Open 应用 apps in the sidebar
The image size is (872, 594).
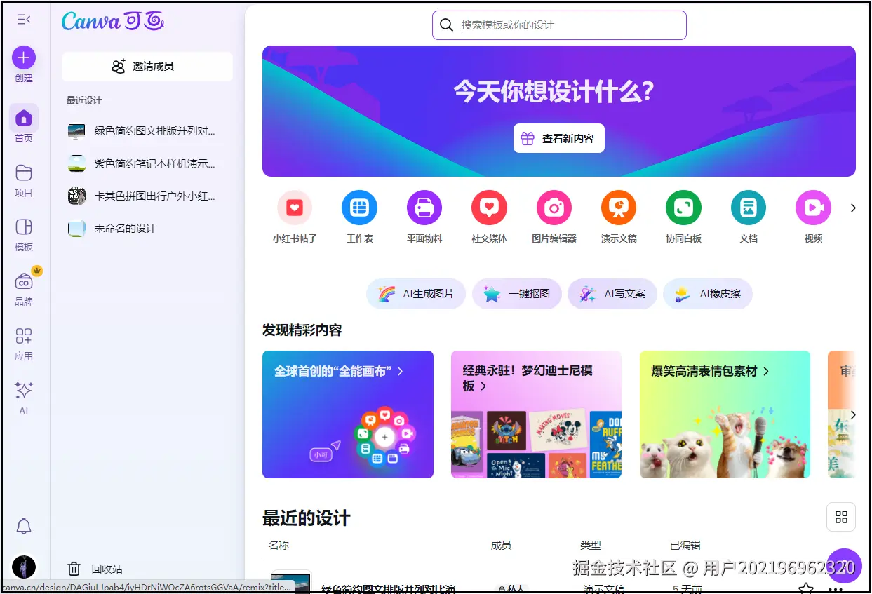pyautogui.click(x=24, y=343)
